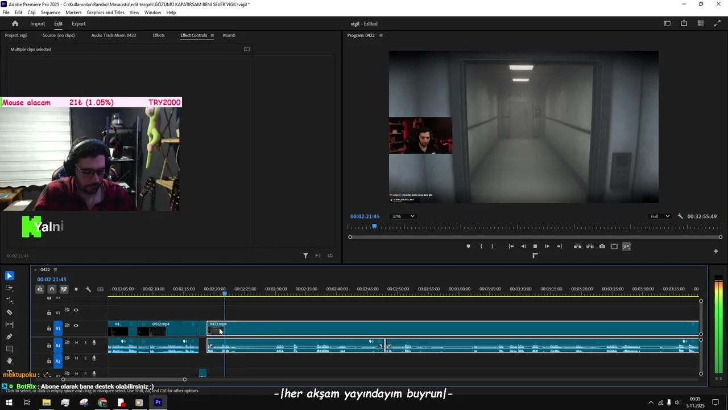Open the Effect Controls panel menu

point(212,35)
